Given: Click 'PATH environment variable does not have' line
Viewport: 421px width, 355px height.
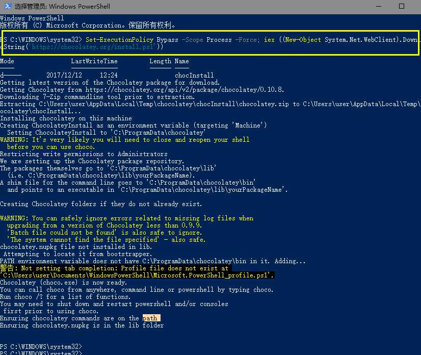Looking at the screenshot, I should [153, 261].
